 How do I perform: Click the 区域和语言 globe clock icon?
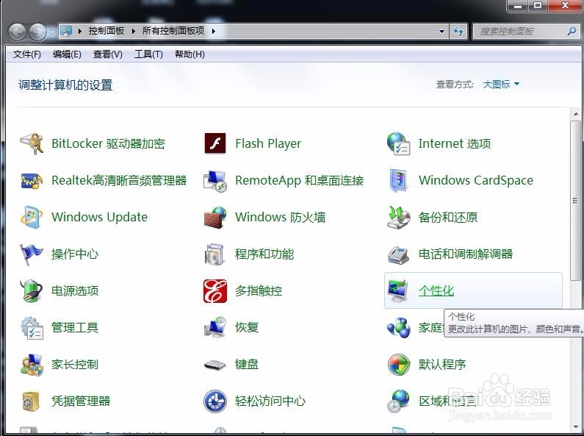397,401
